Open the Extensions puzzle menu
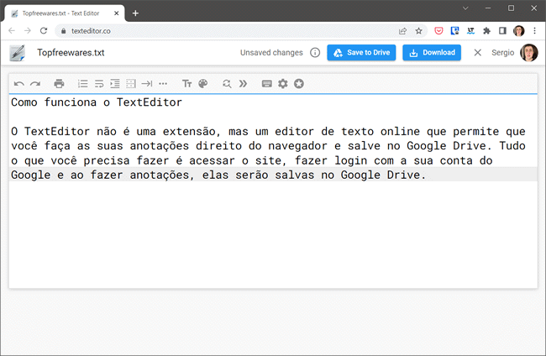 tap(486, 31)
